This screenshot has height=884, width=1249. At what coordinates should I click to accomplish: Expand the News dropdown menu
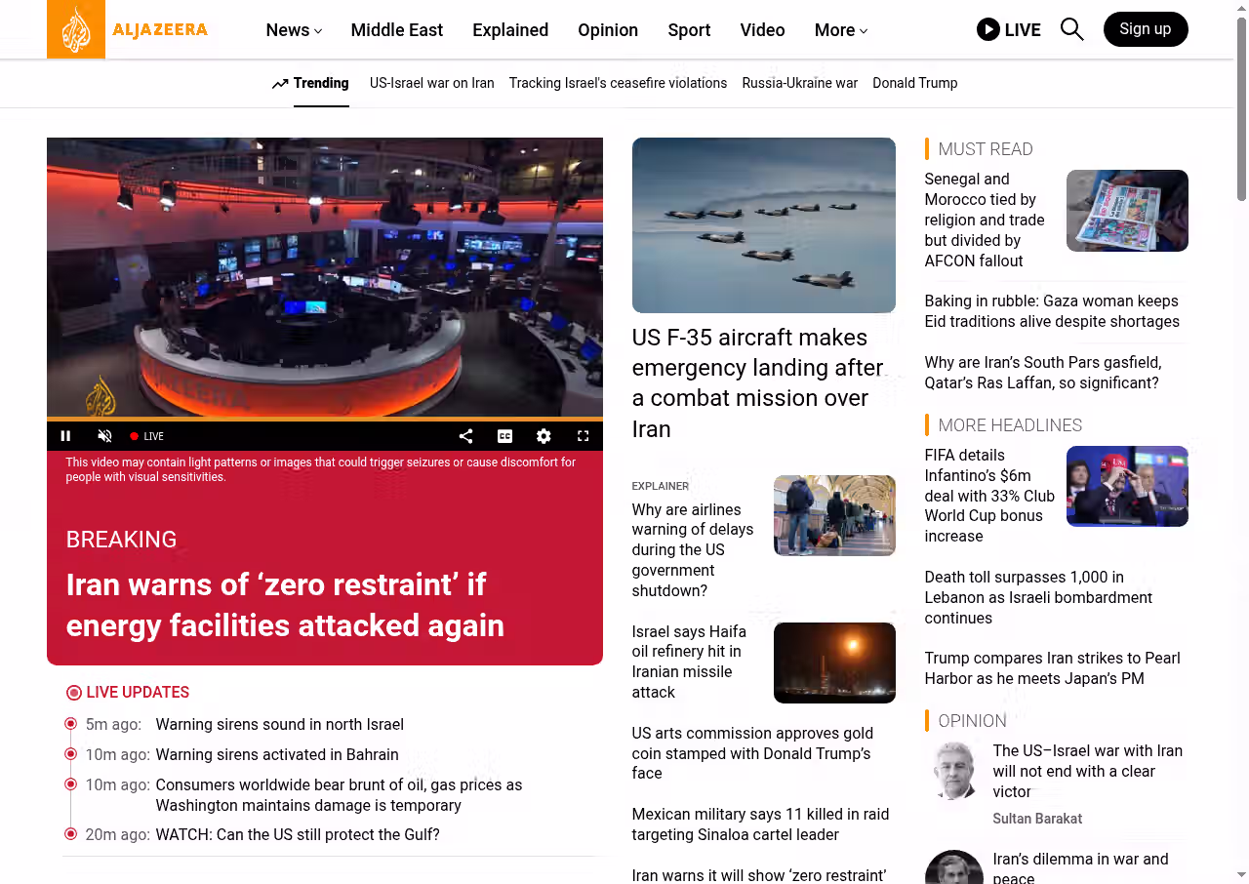coord(294,30)
